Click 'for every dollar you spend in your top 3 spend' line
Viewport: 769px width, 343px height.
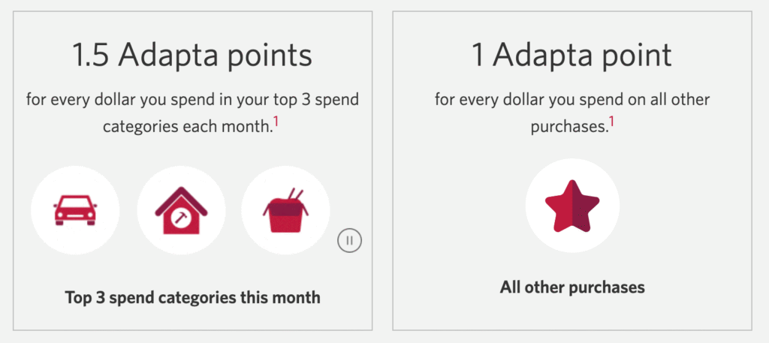(x=192, y=100)
